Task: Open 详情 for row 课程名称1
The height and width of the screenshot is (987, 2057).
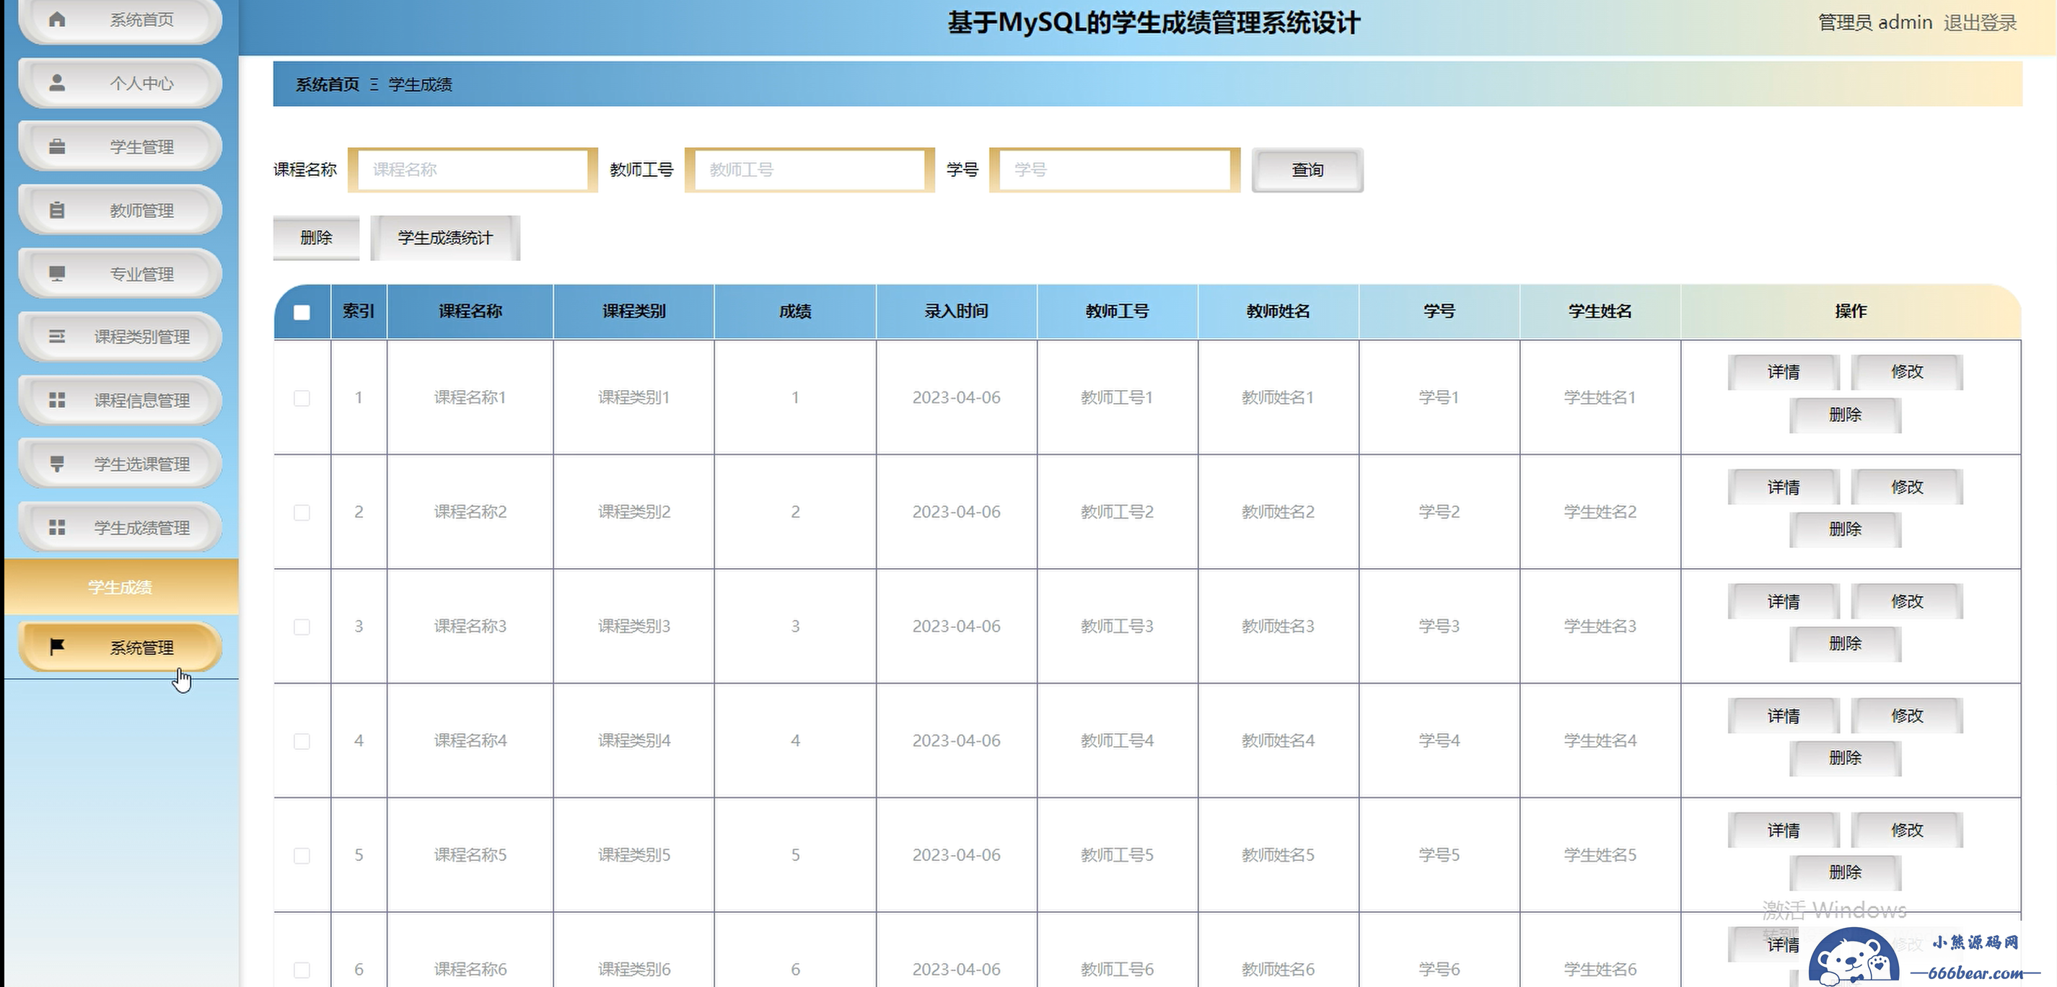Action: pos(1783,372)
